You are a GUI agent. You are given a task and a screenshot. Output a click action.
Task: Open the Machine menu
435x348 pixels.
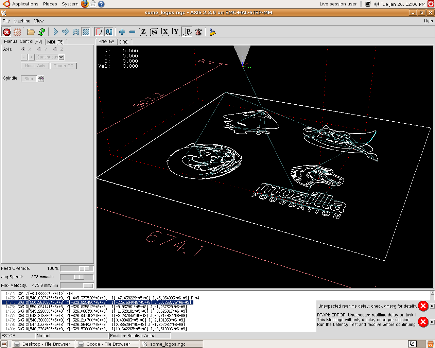pos(22,21)
